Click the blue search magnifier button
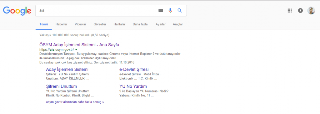This screenshot has width=320, height=114. click(180, 11)
